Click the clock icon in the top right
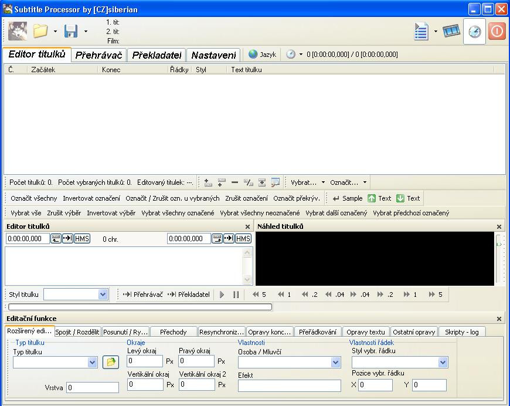The height and width of the screenshot is (406, 510). pos(475,32)
